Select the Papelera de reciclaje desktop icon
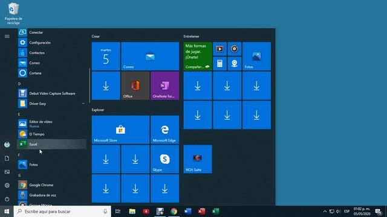 [x=13, y=13]
